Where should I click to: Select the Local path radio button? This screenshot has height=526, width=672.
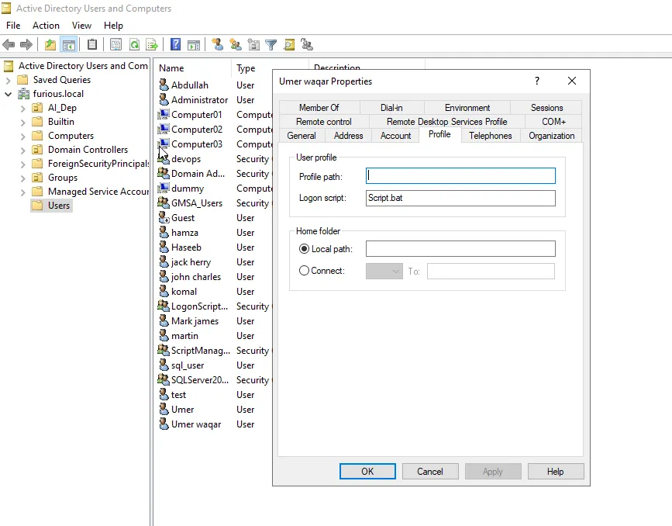[x=304, y=249]
